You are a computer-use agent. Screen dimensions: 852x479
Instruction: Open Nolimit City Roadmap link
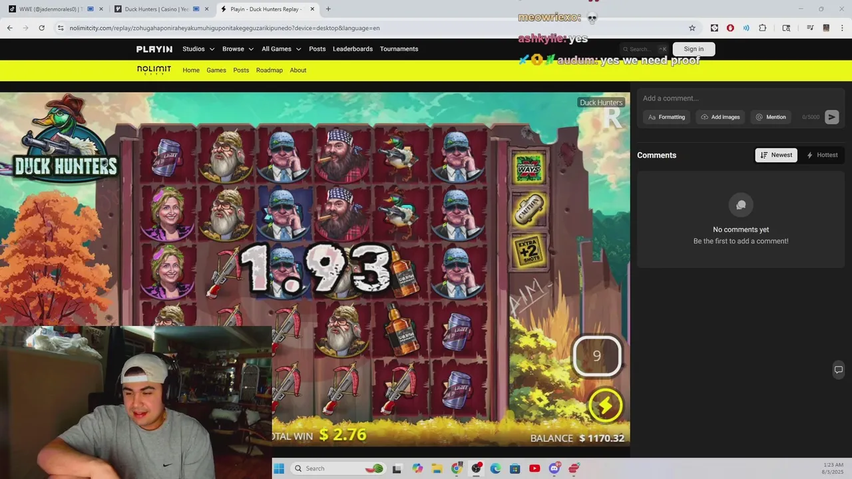(x=270, y=70)
